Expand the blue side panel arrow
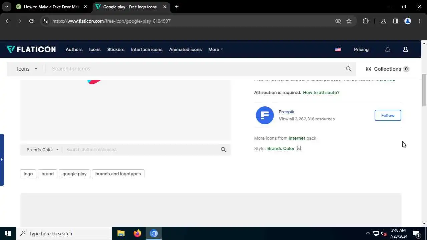This screenshot has height=240, width=427. coord(2,160)
